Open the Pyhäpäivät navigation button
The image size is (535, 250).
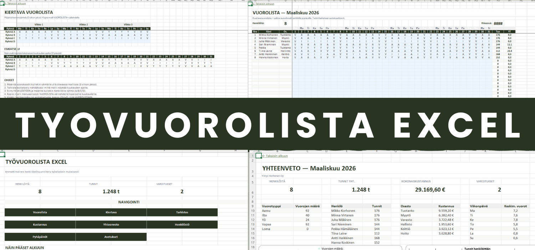point(40,237)
